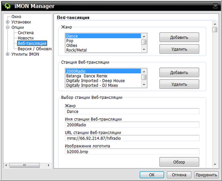Click station list scroll up arrow
This screenshot has width=222, height=181.
[144, 72]
